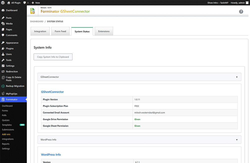Click the Forminator clipboard icon
The image size is (250, 163).
coord(3,100)
